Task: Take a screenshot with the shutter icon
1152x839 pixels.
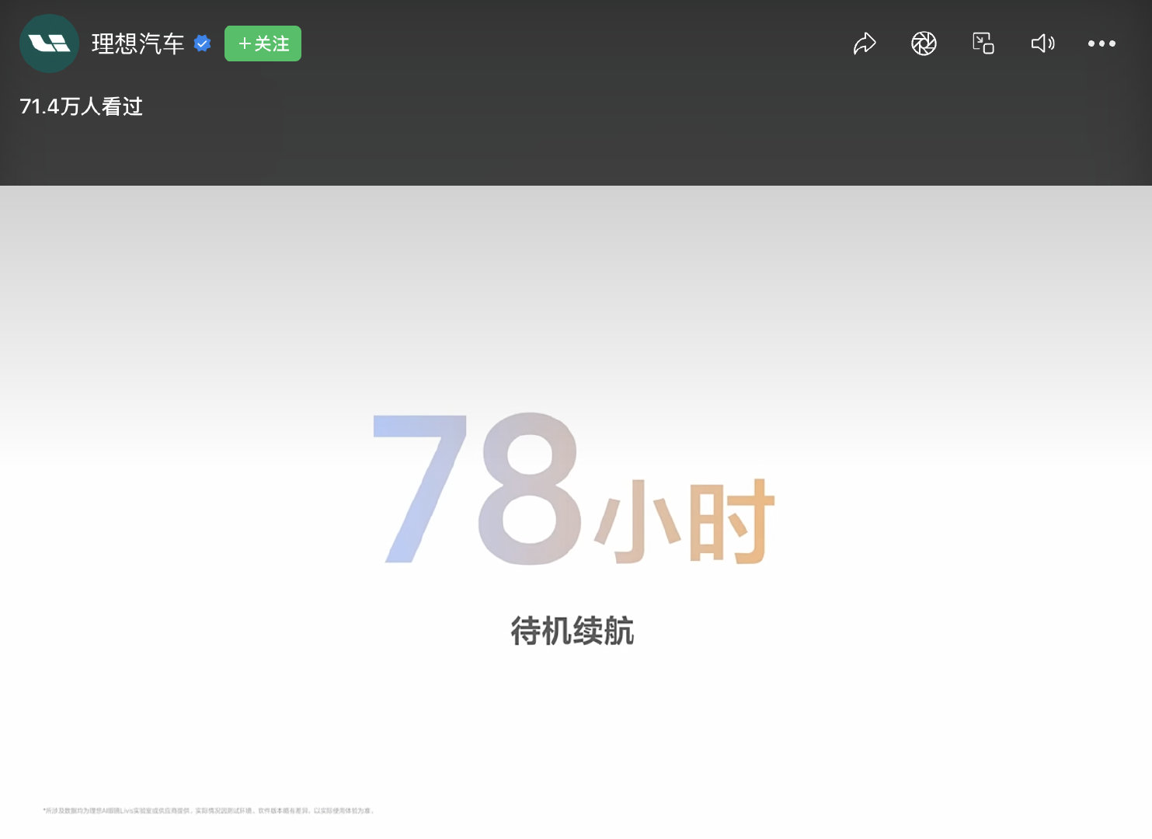Action: coord(924,44)
